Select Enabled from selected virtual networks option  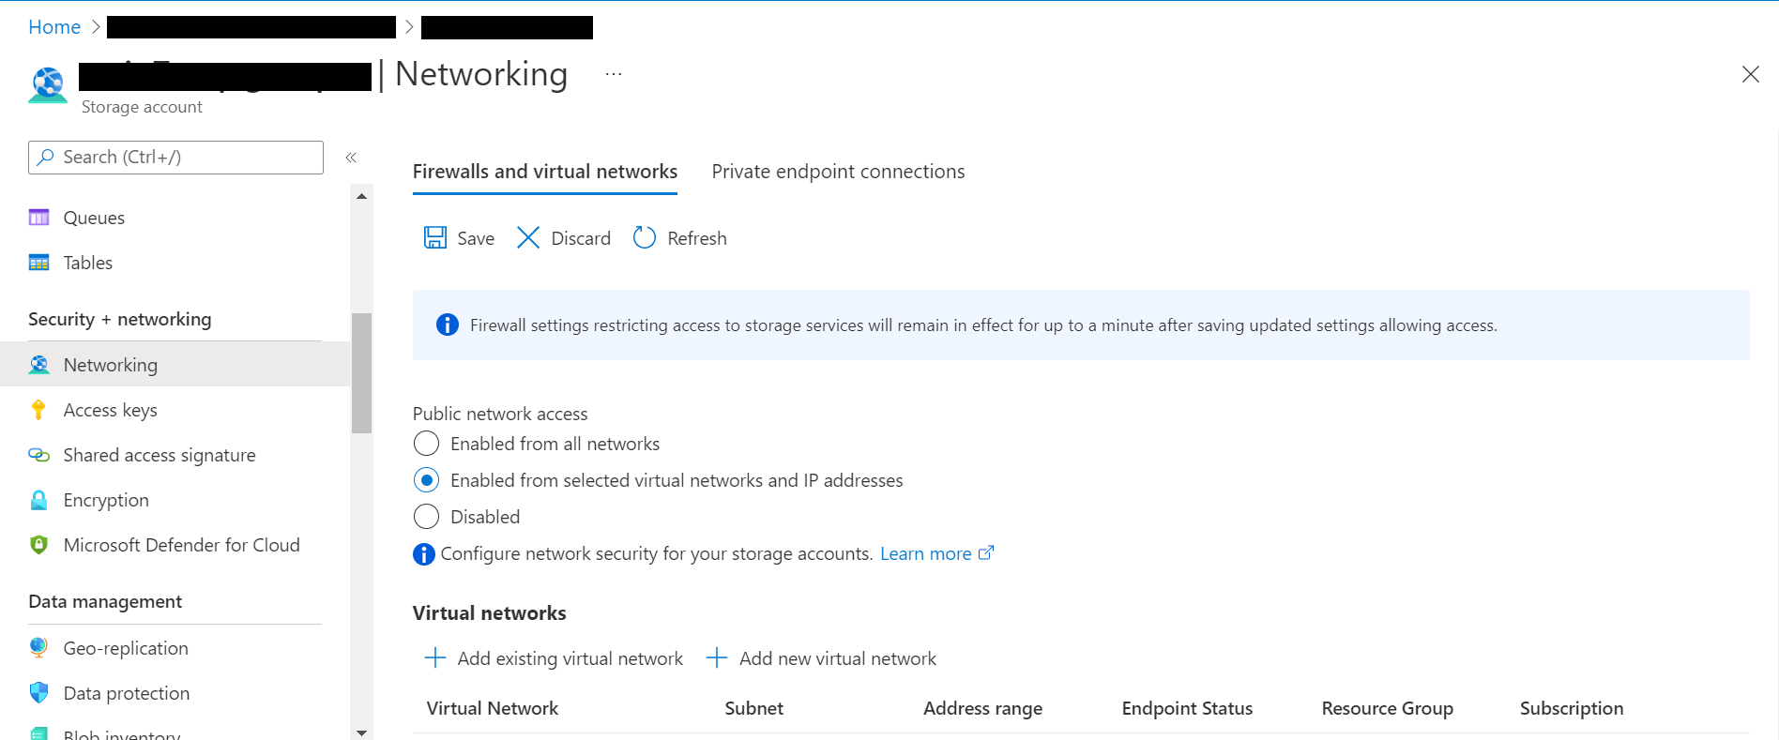tap(426, 480)
